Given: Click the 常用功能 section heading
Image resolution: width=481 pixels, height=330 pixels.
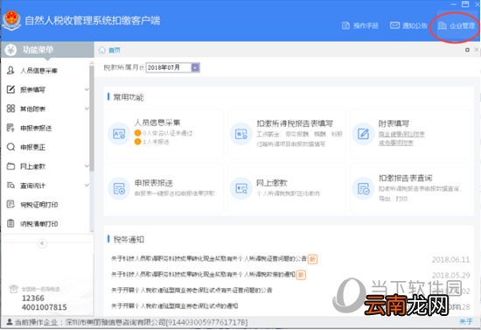Looking at the screenshot, I should (x=129, y=97).
